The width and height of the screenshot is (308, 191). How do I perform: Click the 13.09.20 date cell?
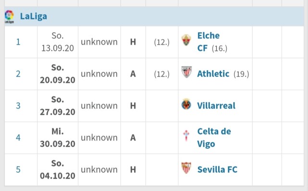coord(58,42)
